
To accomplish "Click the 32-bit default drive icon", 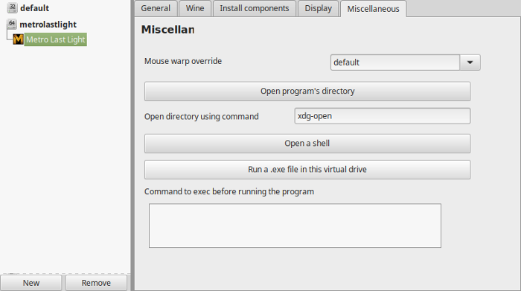I will (x=12, y=7).
